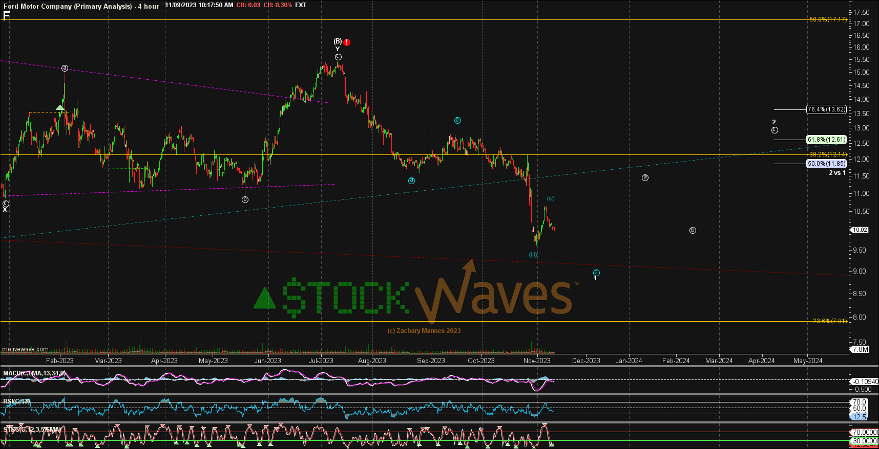Click the MACD value tag -0.10940
The width and height of the screenshot is (879, 449).
coord(865,381)
